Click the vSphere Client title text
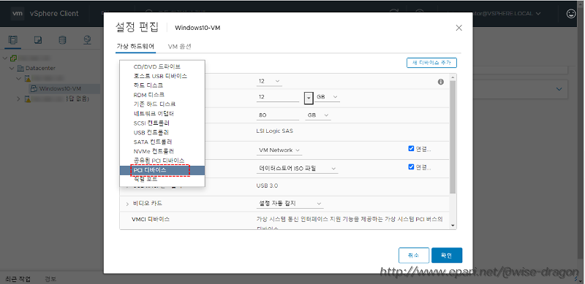The image size is (585, 284). click(x=54, y=13)
